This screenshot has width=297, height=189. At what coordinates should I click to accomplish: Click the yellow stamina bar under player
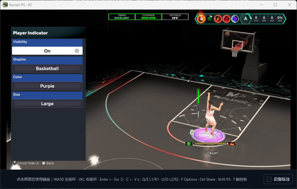tap(210, 143)
